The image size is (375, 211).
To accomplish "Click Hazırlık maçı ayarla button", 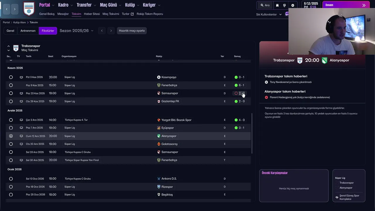I will [132, 30].
